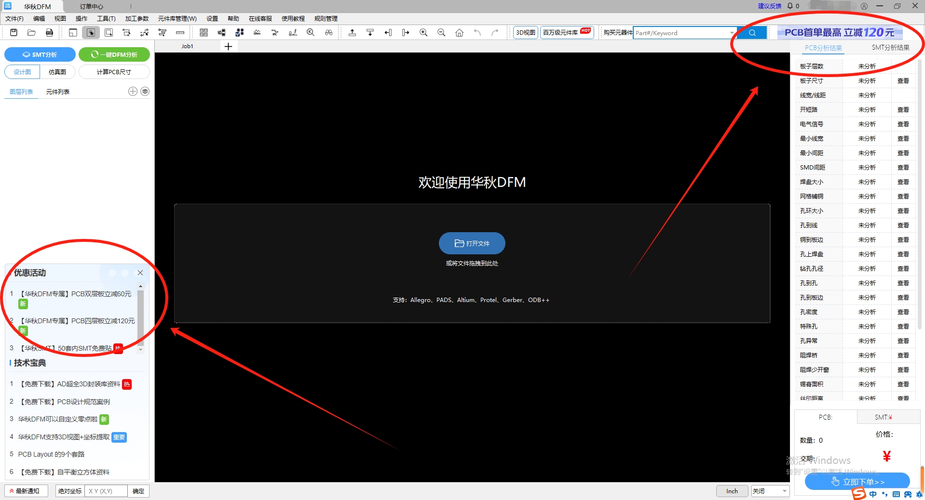Focus the X Y coordinate input field
This screenshot has height=500, width=925.
[106, 491]
